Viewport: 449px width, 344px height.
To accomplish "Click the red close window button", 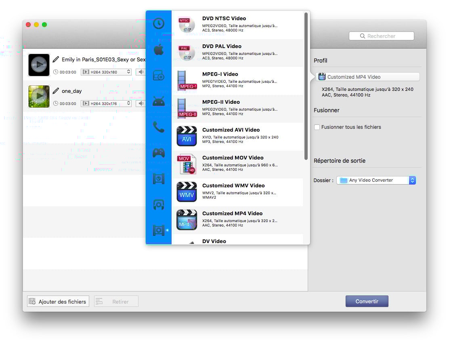I will click(x=28, y=25).
